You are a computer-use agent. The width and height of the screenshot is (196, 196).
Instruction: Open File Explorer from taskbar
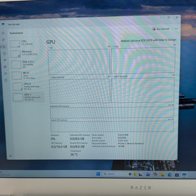pyautogui.click(x=163, y=175)
